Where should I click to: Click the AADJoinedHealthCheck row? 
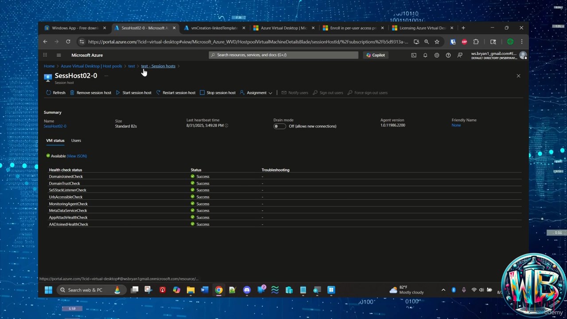coord(283,224)
